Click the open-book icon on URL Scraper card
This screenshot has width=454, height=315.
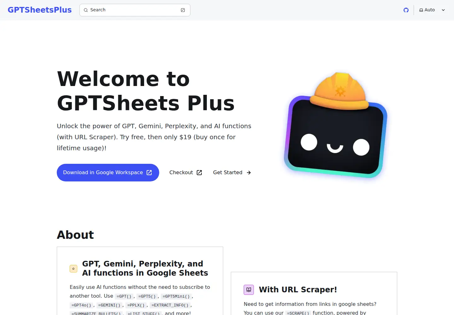(249, 290)
